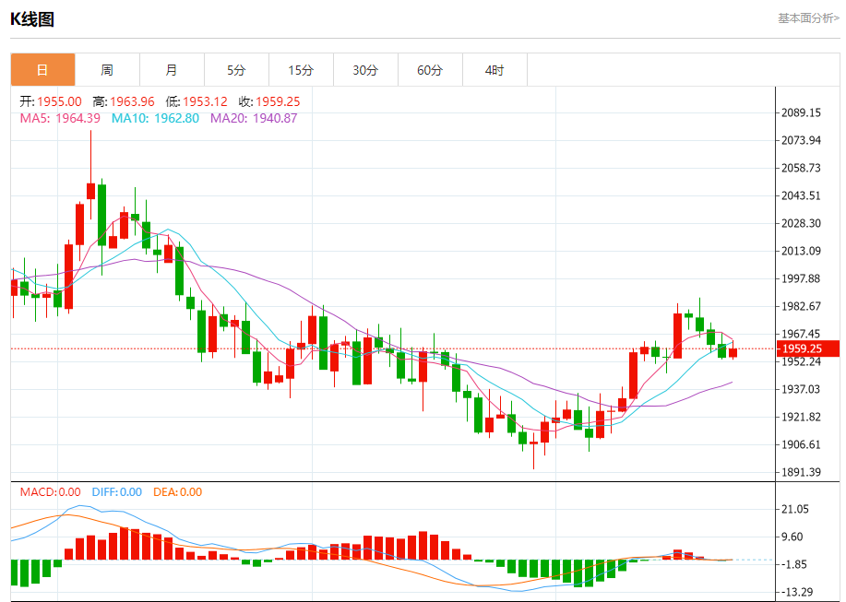Open the 30分 timeframe tab
846x602 pixels.
click(x=365, y=69)
